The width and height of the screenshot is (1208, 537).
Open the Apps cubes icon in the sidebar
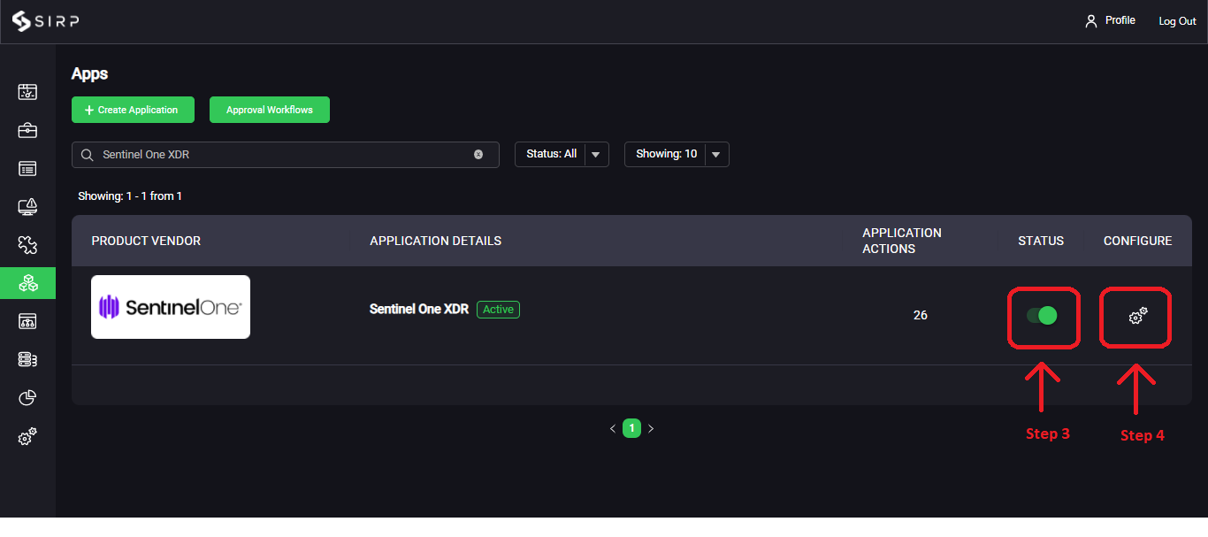tap(27, 283)
